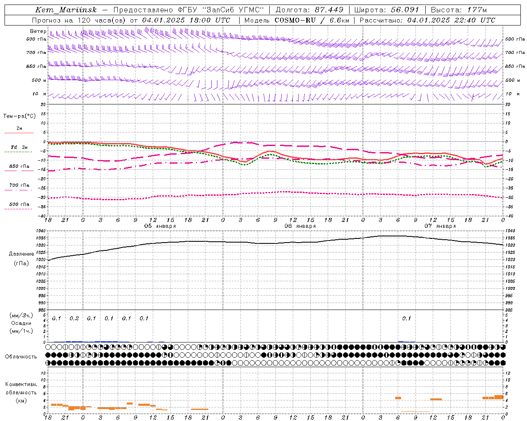Click the 2м legend line sample
Viewport: 527px width, 421px height.
[x=19, y=133]
